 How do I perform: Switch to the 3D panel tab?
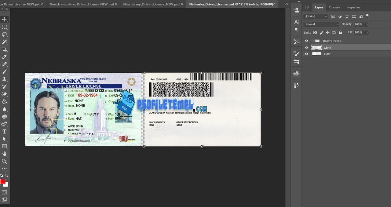tap(307, 7)
